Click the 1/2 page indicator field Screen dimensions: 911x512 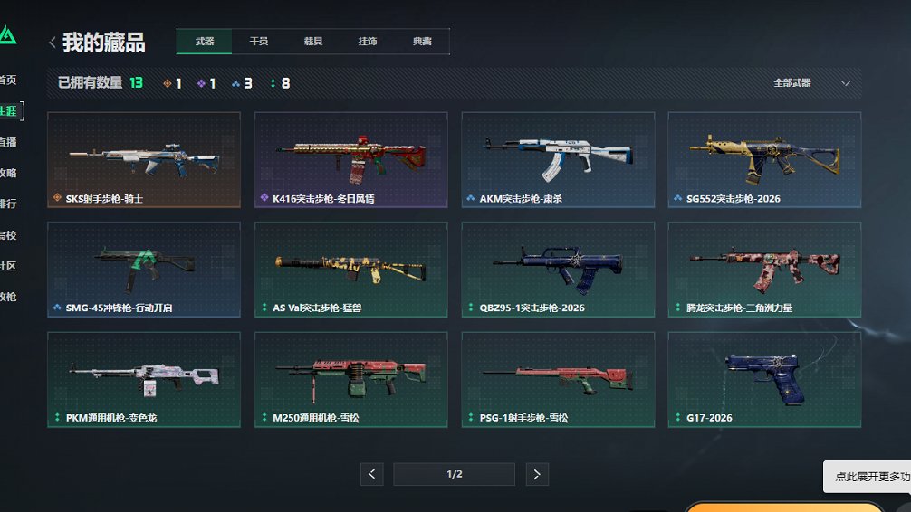click(455, 474)
